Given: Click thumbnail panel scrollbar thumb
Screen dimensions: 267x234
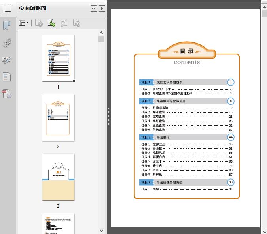Looking at the screenshot, I should tap(102, 39).
